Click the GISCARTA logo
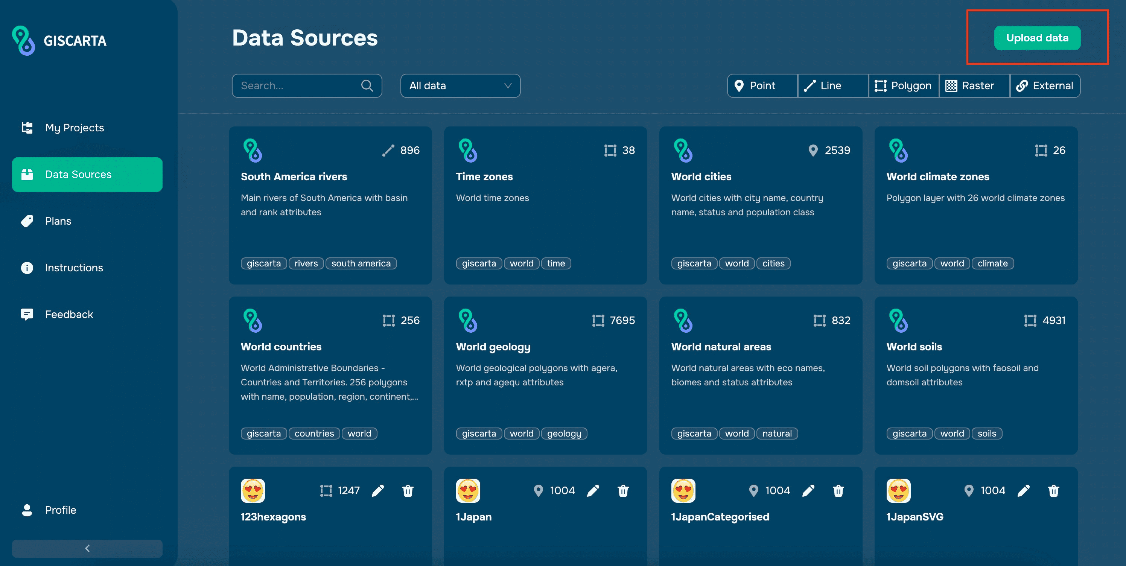 pyautogui.click(x=59, y=41)
